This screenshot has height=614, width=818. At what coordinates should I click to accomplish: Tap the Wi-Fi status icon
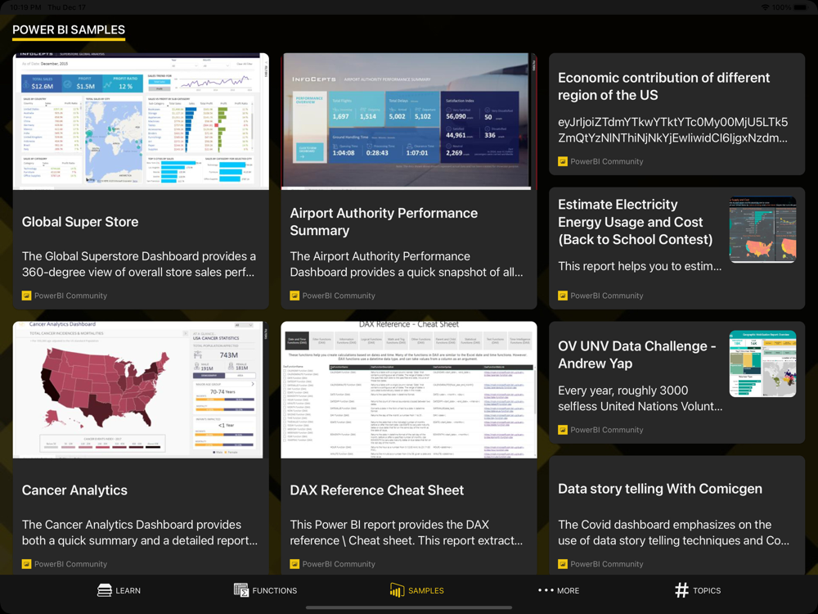766,7
